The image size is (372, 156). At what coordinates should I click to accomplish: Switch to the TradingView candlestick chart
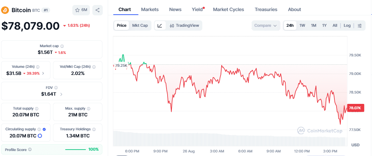pos(184,26)
